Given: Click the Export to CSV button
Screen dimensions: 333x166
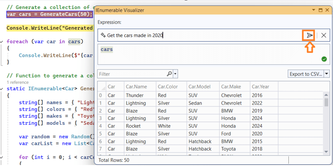Looking at the screenshot, I should coord(306,74).
